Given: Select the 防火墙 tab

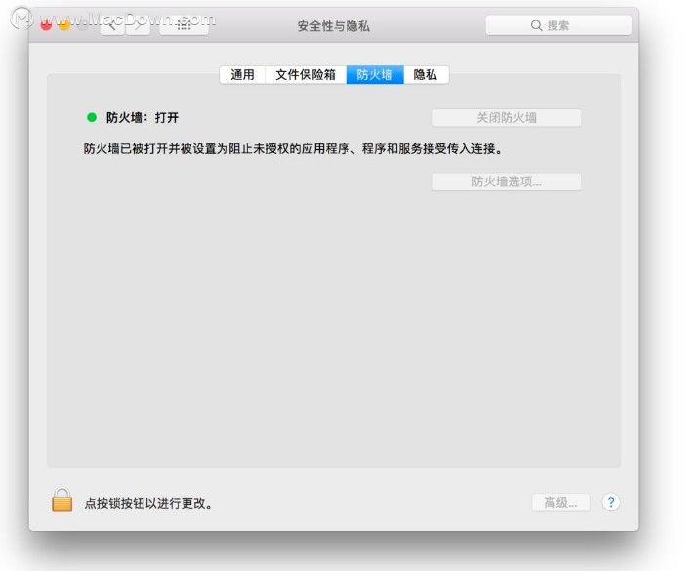Looking at the screenshot, I should click(x=375, y=74).
